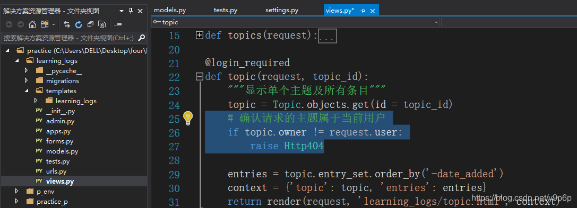The image size is (577, 208).
Task: Go forward in Solution Explorer
Action: [x=21, y=24]
